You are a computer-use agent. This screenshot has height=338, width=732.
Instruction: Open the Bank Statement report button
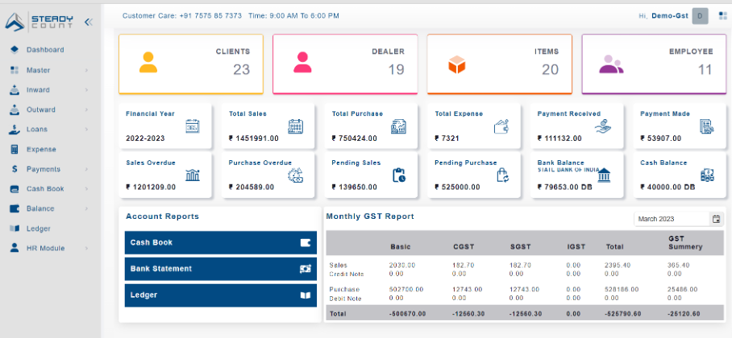pyautogui.click(x=220, y=269)
